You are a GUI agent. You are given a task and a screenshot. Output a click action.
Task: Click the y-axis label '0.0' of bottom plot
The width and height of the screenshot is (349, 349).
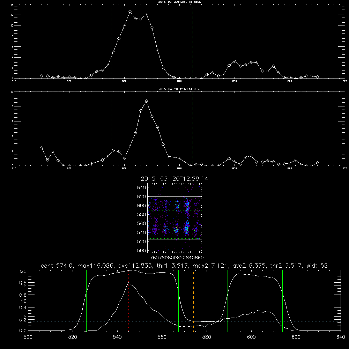23,331
